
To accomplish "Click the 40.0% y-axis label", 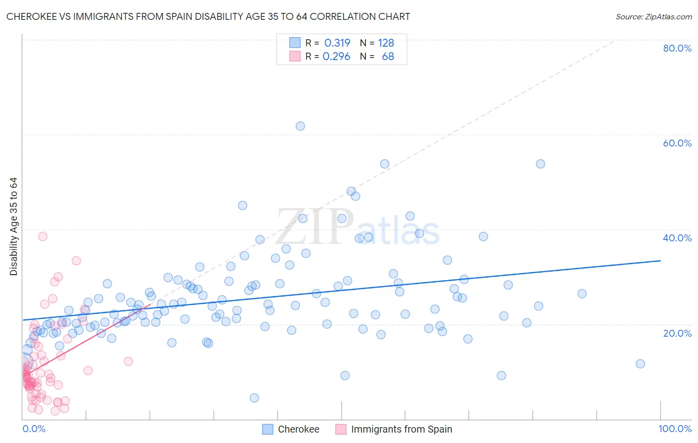I will pyautogui.click(x=677, y=238).
